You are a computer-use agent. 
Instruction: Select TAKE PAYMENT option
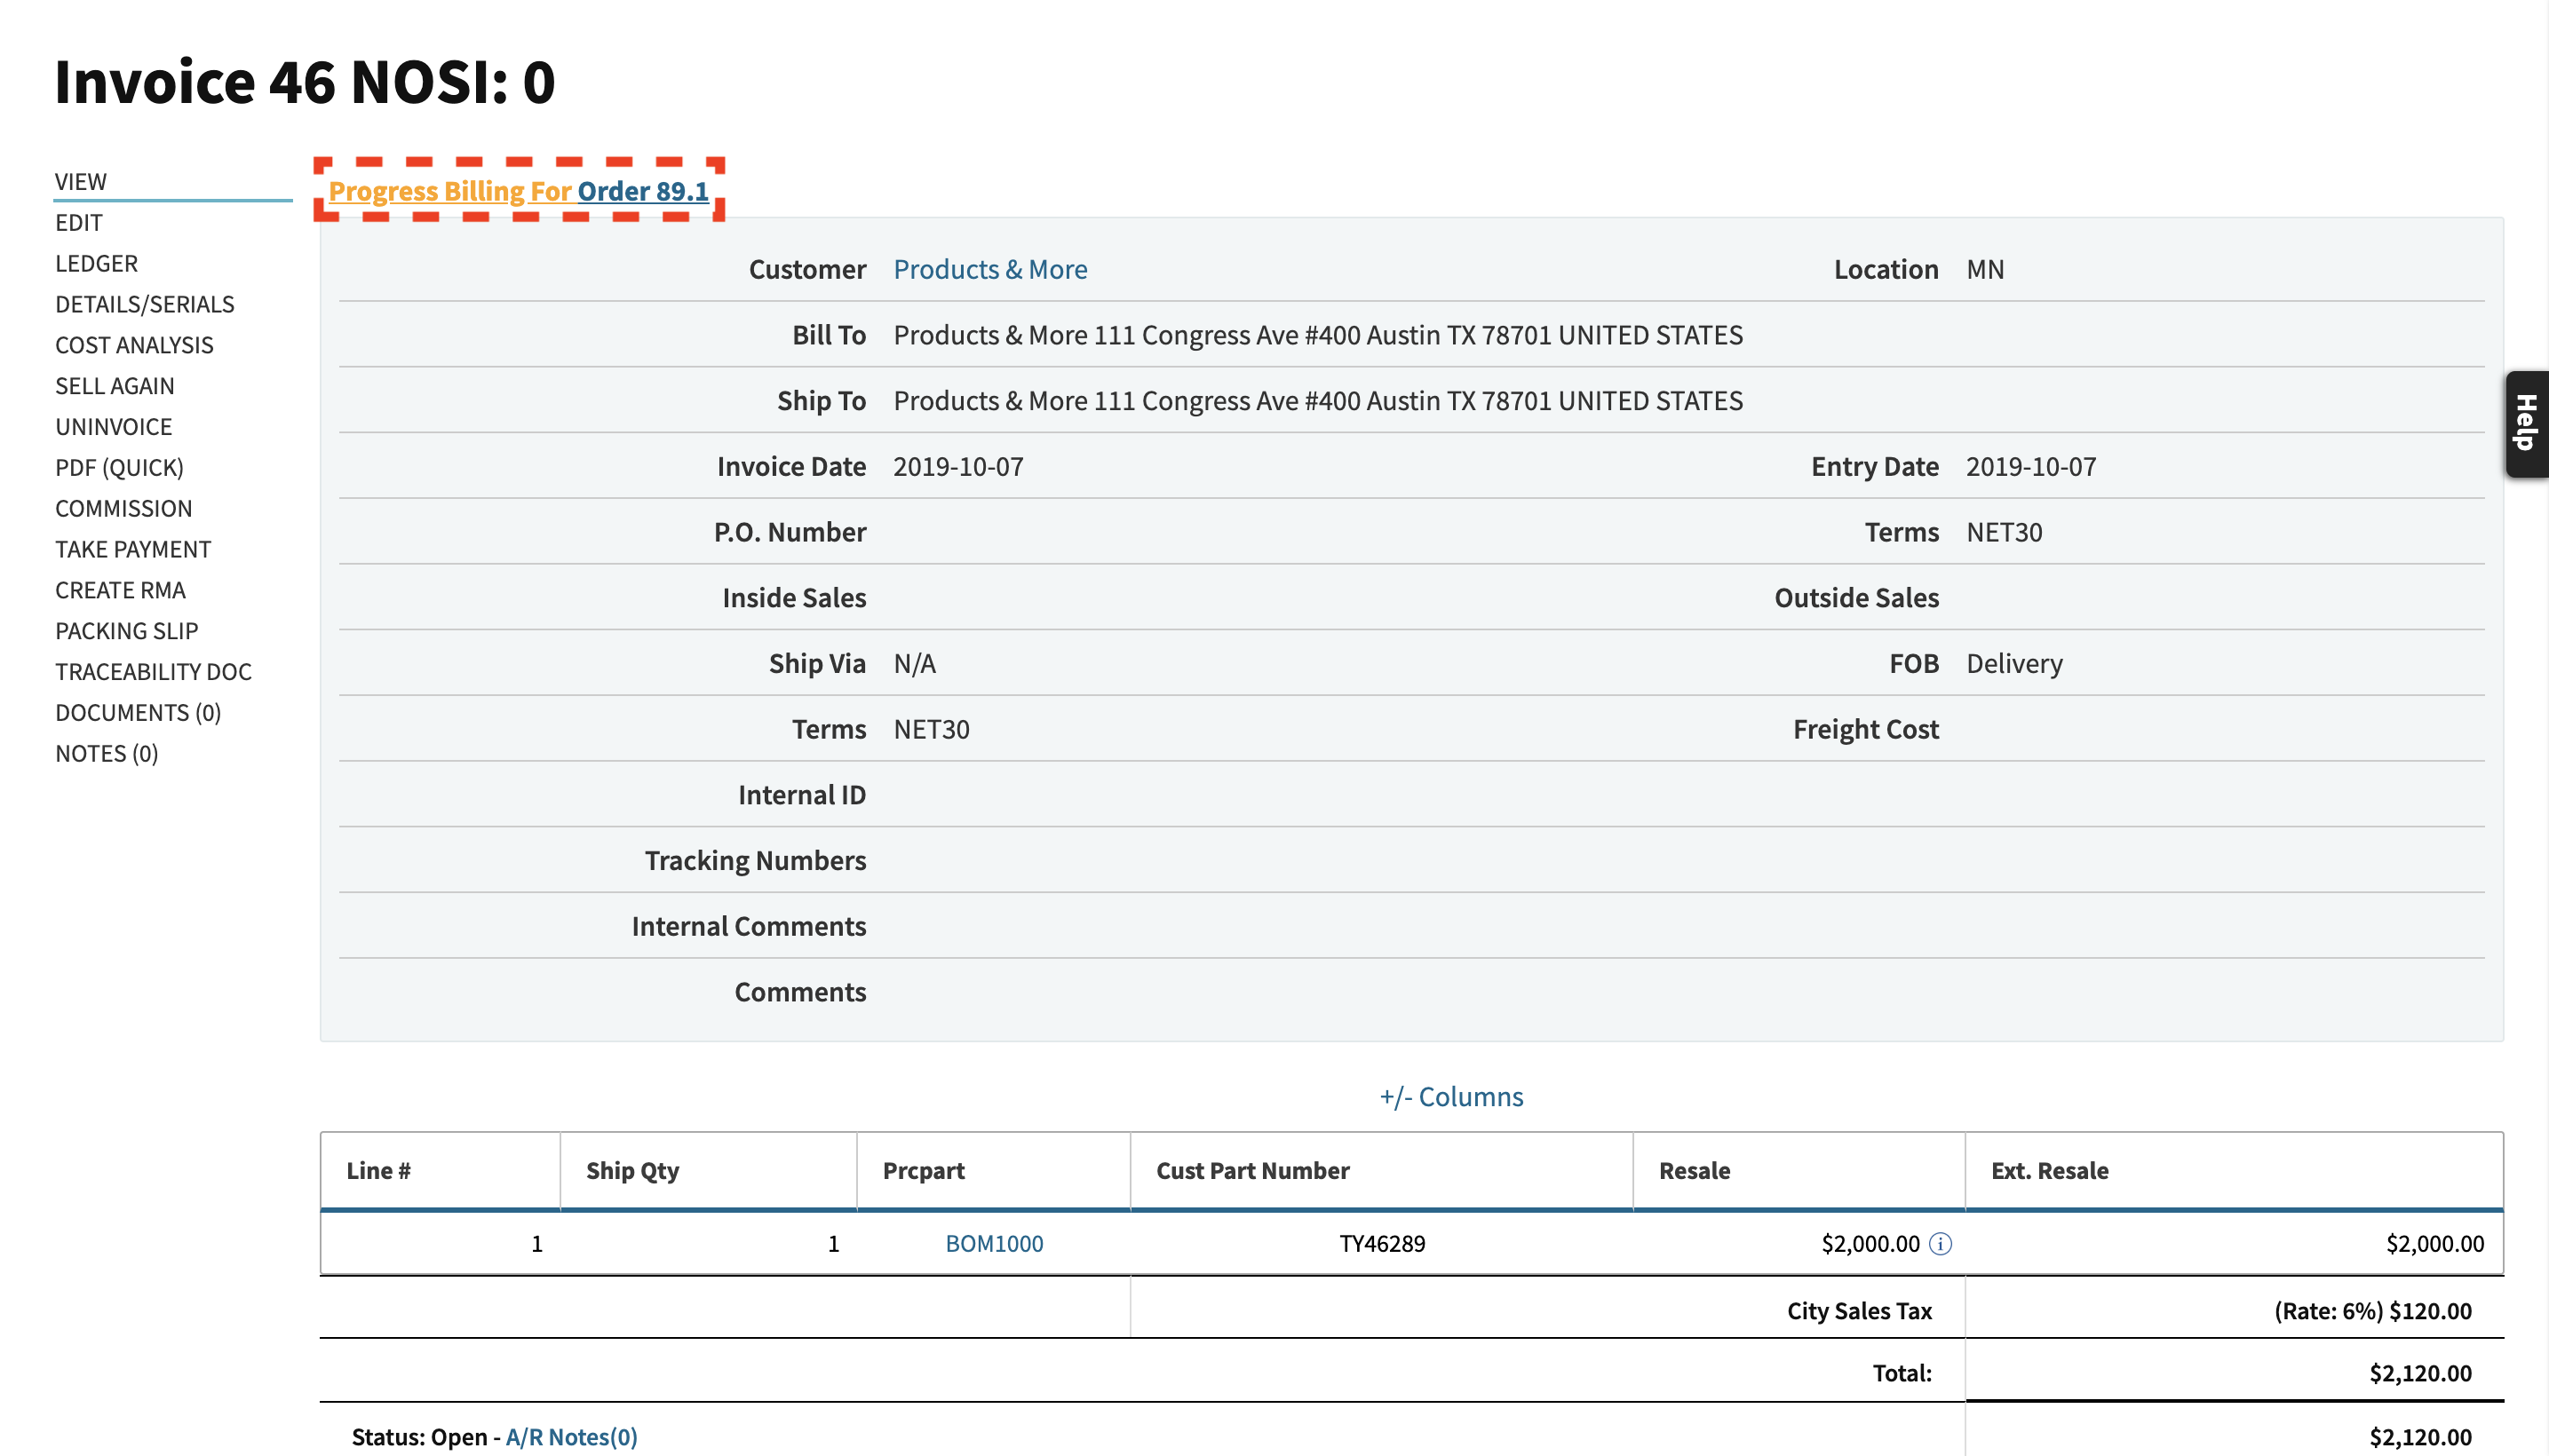coord(133,548)
